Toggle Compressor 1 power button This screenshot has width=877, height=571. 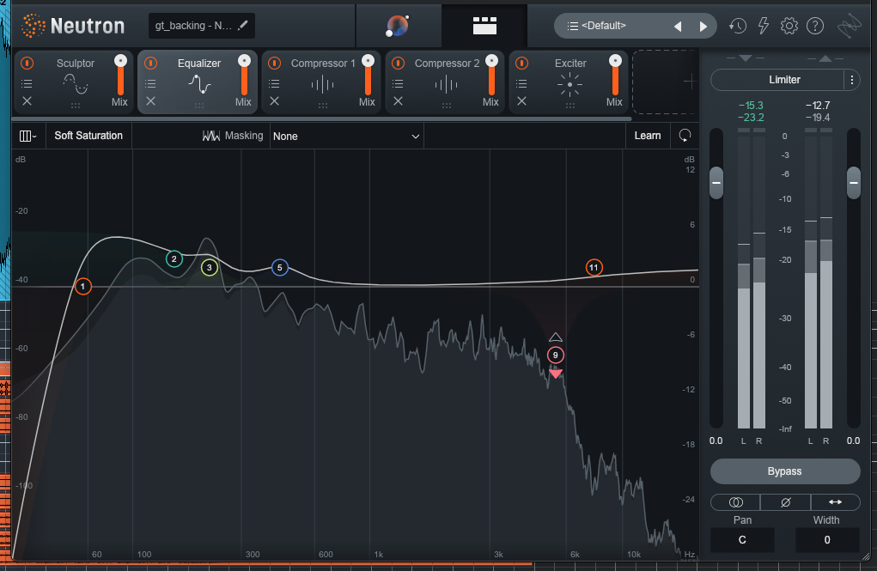tap(274, 64)
